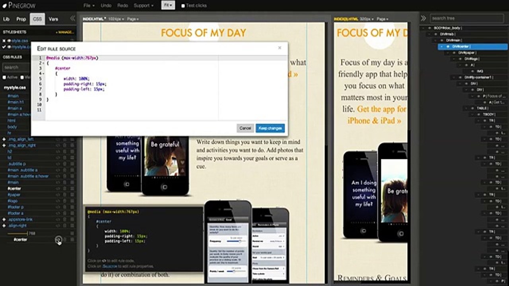Expand the .img_align_left rule with plus
509x286 pixels.
tap(4, 139)
